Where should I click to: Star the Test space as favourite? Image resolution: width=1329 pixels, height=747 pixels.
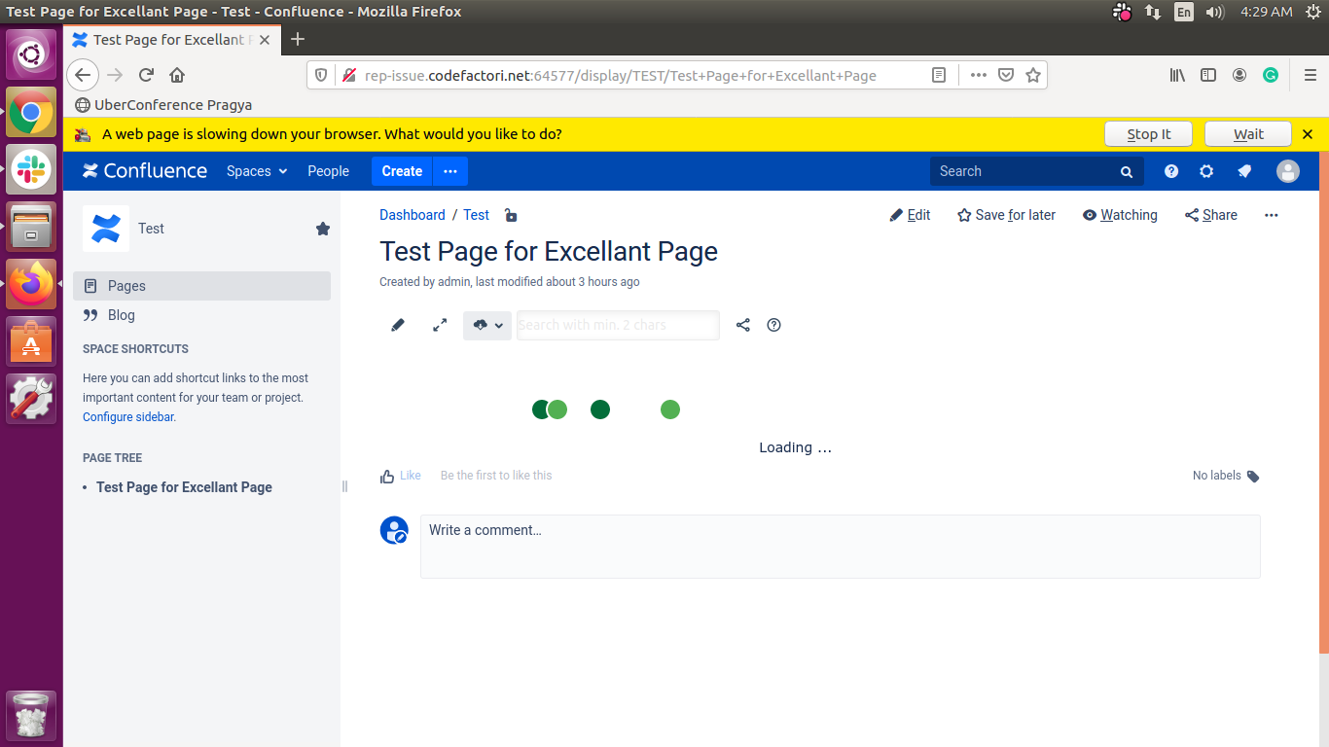pos(323,229)
